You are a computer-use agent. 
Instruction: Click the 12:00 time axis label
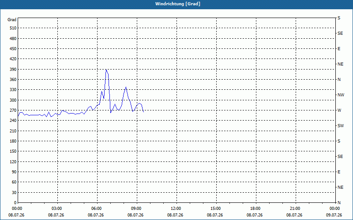(x=176, y=209)
